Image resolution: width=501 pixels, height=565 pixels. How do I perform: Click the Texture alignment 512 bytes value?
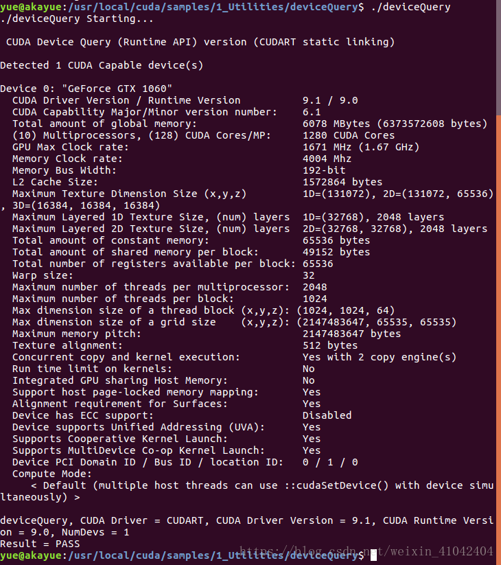pos(330,345)
